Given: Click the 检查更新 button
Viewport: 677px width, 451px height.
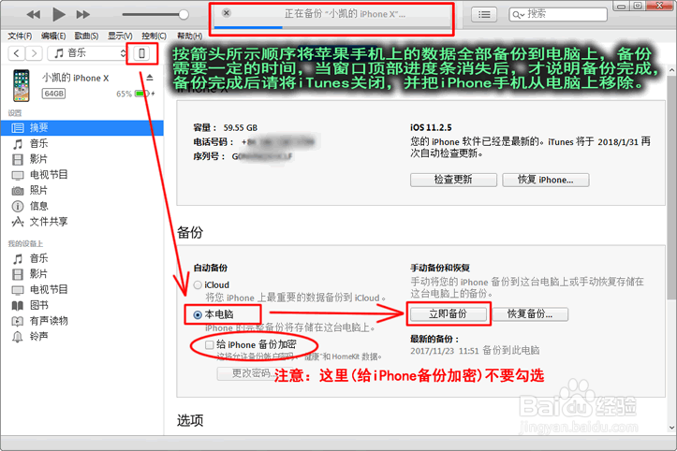Looking at the screenshot, I should (453, 180).
